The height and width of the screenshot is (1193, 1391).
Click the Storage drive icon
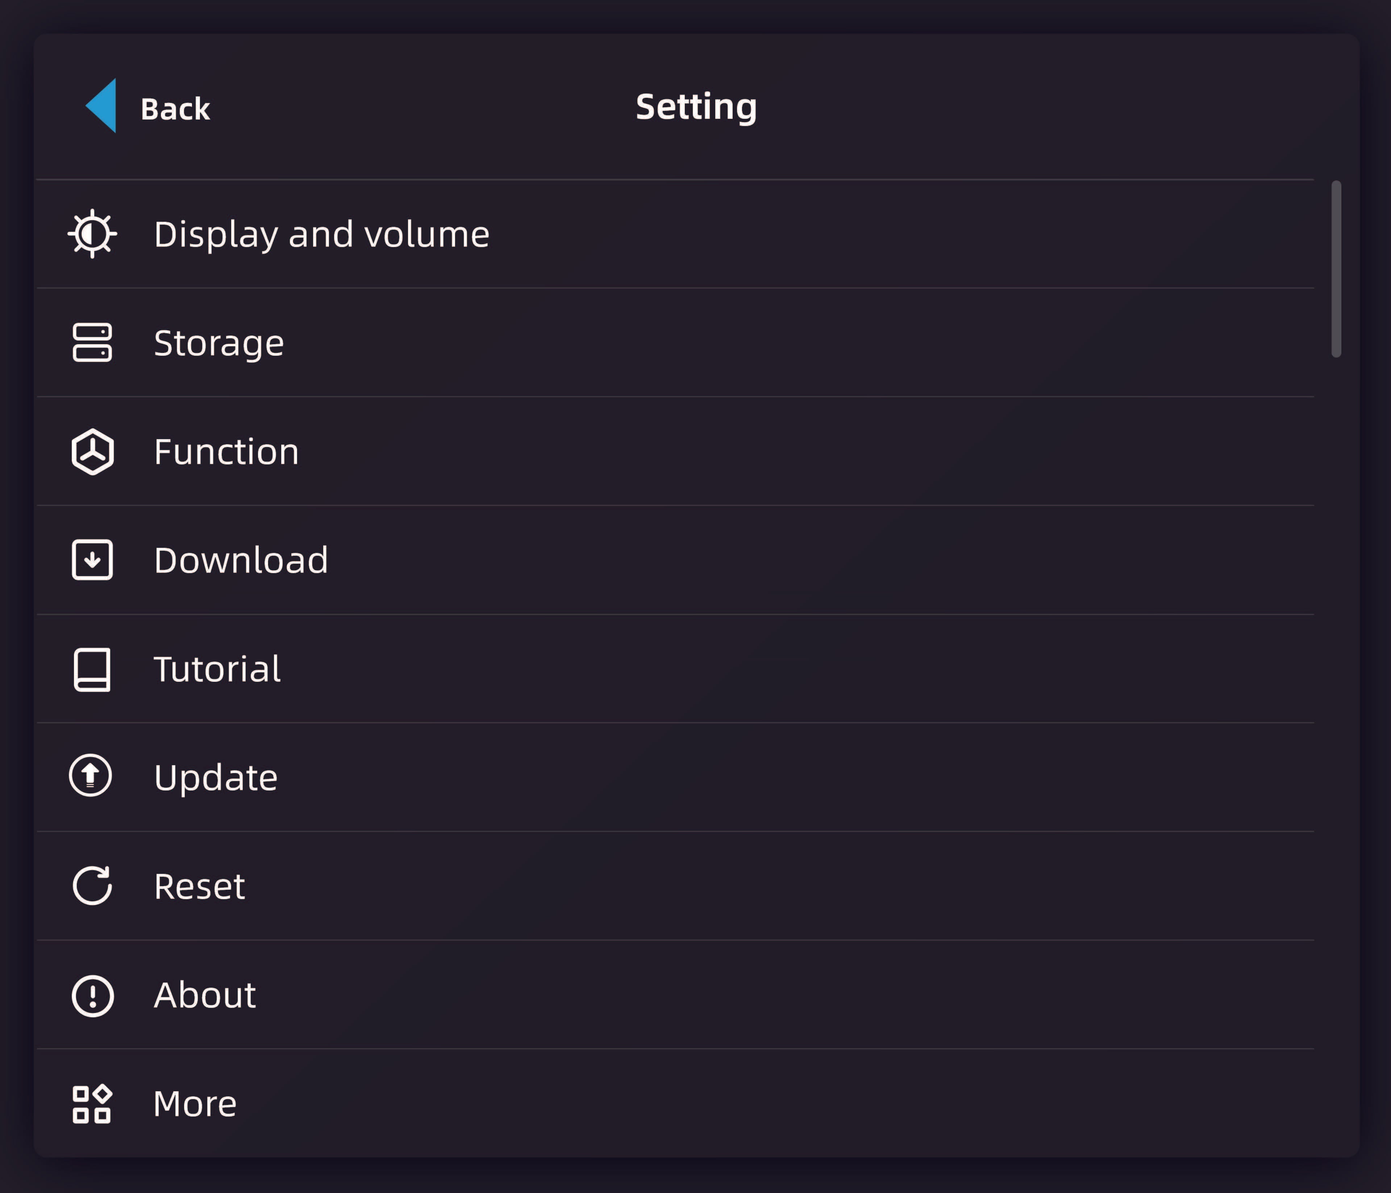(x=92, y=342)
